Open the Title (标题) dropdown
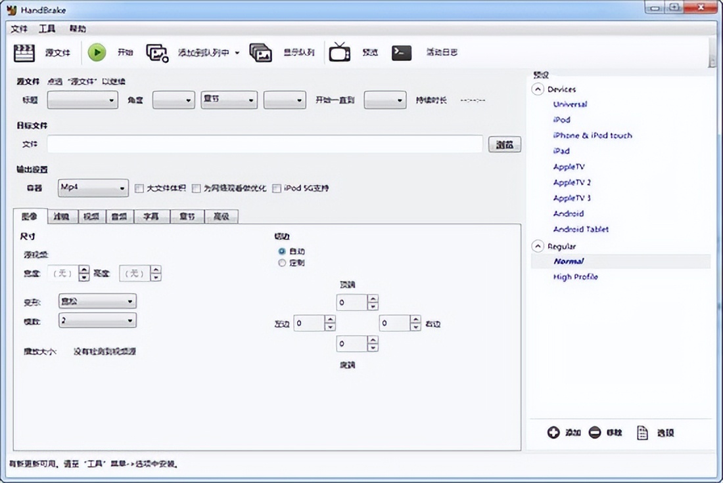 [82, 100]
